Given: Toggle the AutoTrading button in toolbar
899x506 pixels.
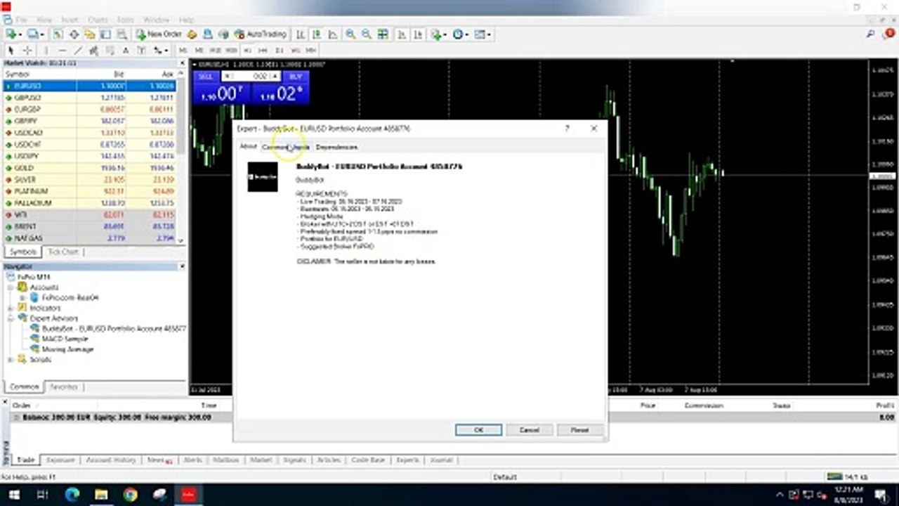Looking at the screenshot, I should tap(261, 34).
